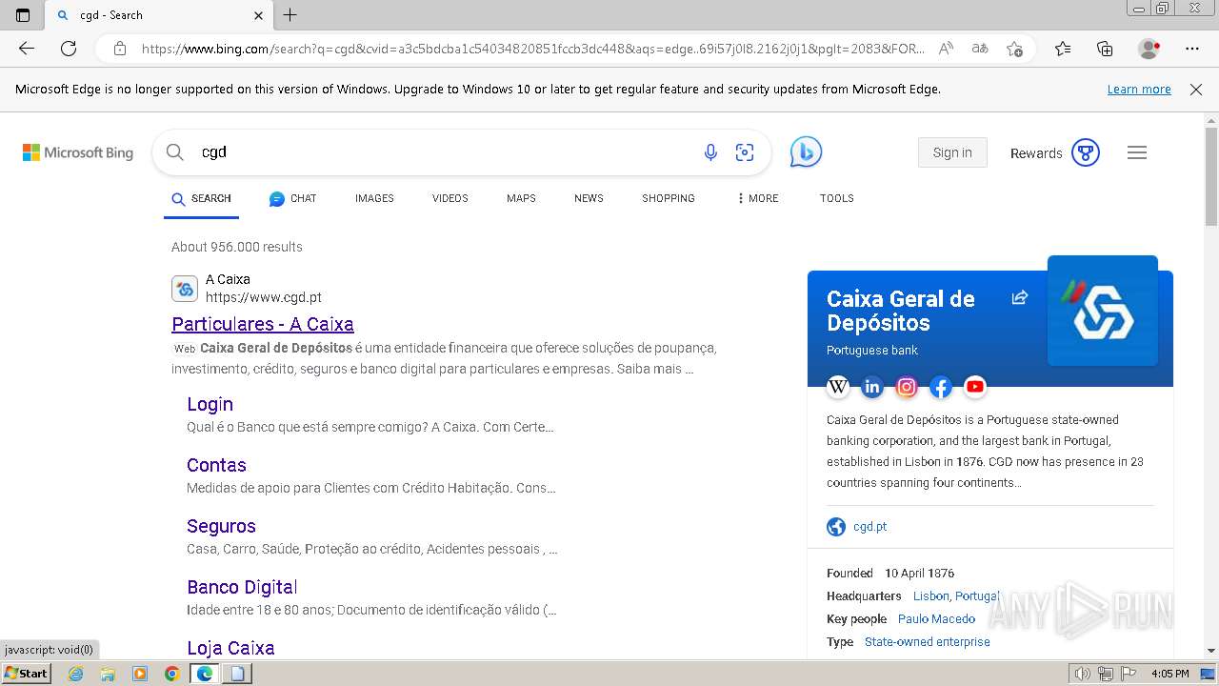This screenshot has height=686, width=1219.
Task: Open the Learn more link
Action: [x=1139, y=90]
